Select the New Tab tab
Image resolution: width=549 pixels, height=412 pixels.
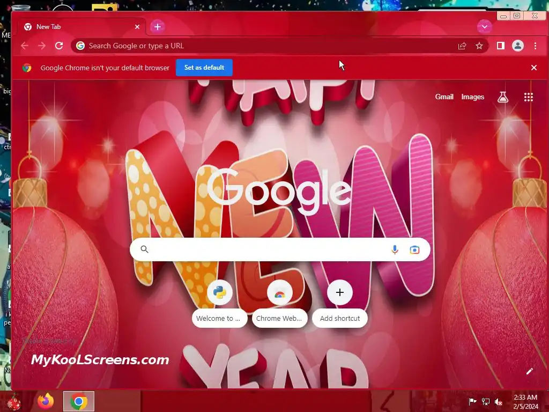81,27
